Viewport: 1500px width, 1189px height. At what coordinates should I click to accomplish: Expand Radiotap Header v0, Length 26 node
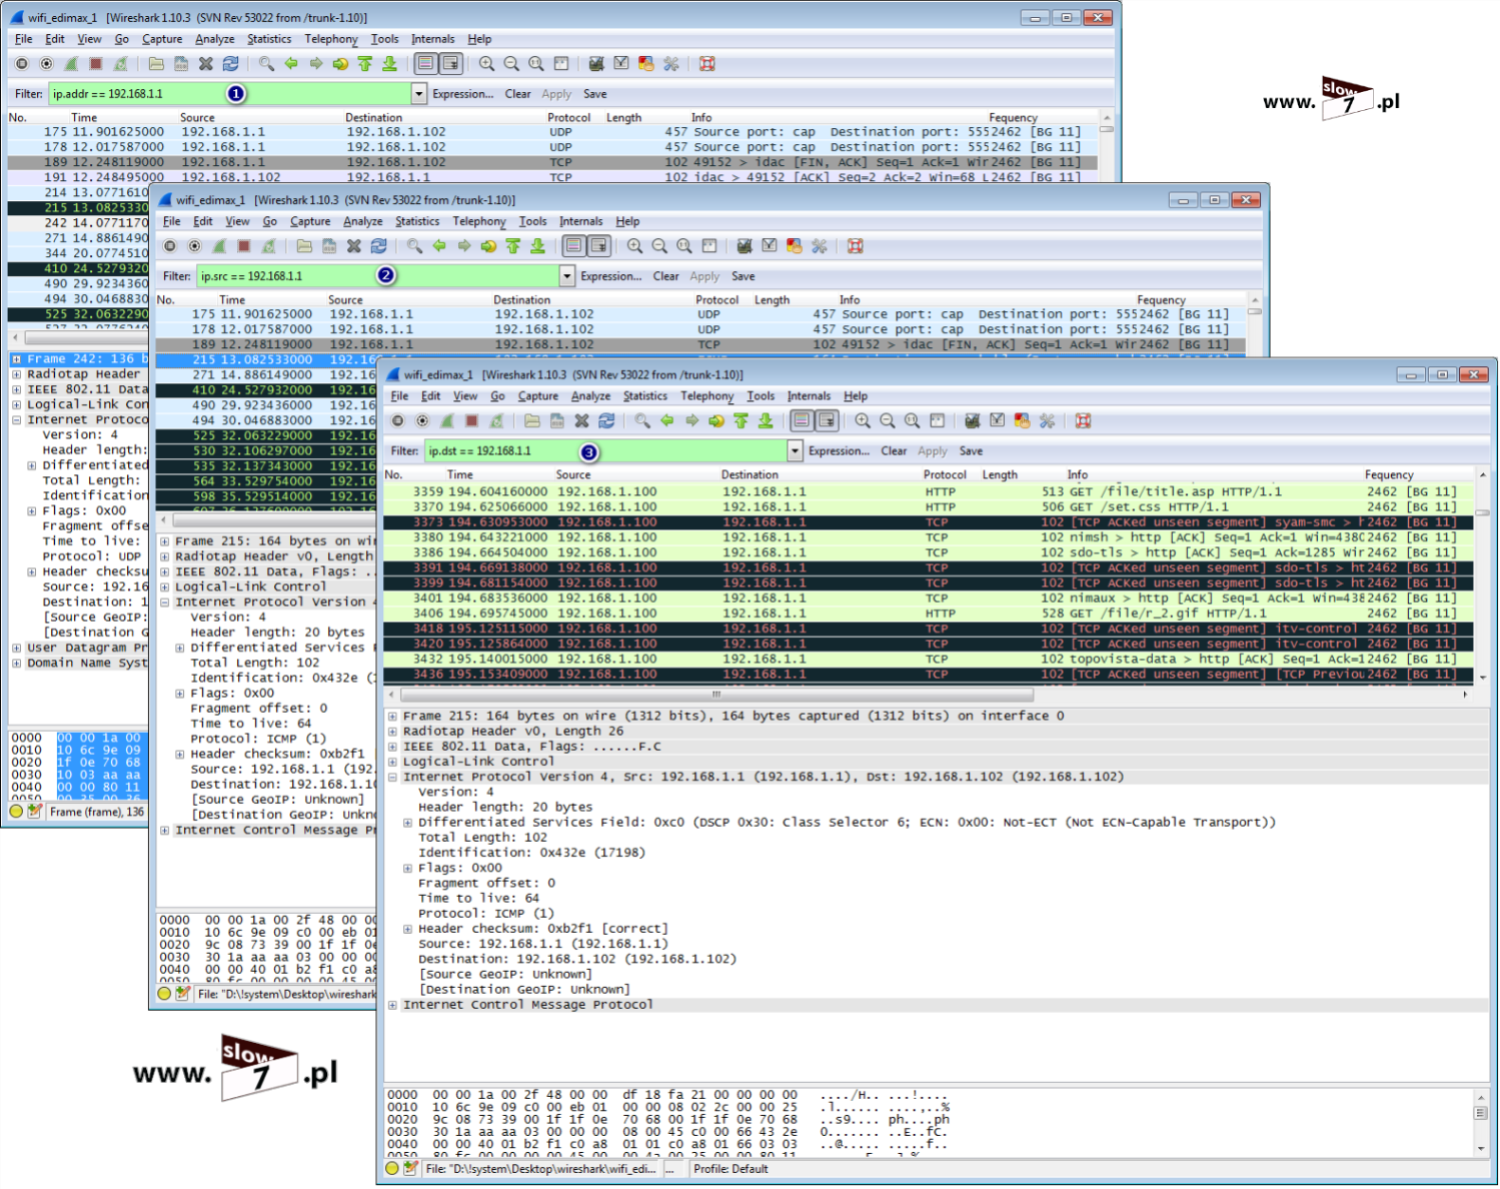(x=393, y=732)
